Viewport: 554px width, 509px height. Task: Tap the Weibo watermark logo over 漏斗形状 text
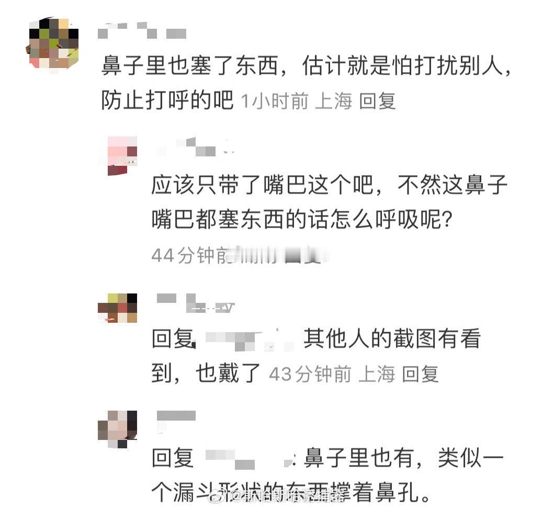[219, 496]
